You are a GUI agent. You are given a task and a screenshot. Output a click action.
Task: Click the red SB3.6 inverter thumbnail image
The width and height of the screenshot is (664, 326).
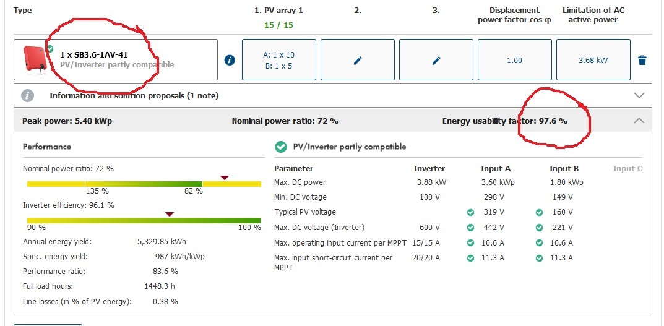[35, 59]
